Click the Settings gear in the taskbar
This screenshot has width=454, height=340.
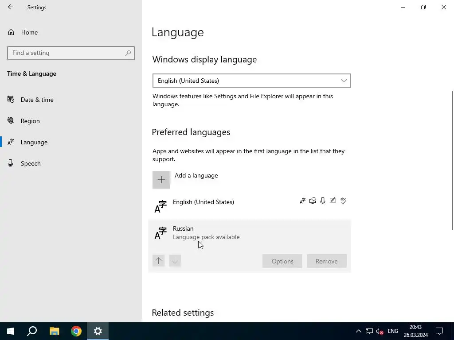click(x=98, y=331)
